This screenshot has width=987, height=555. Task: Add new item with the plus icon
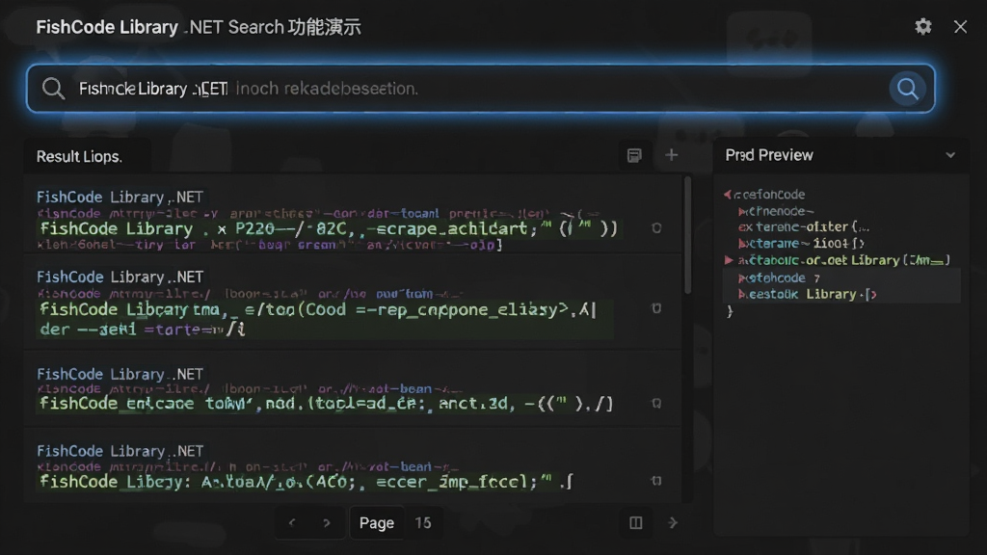point(672,155)
